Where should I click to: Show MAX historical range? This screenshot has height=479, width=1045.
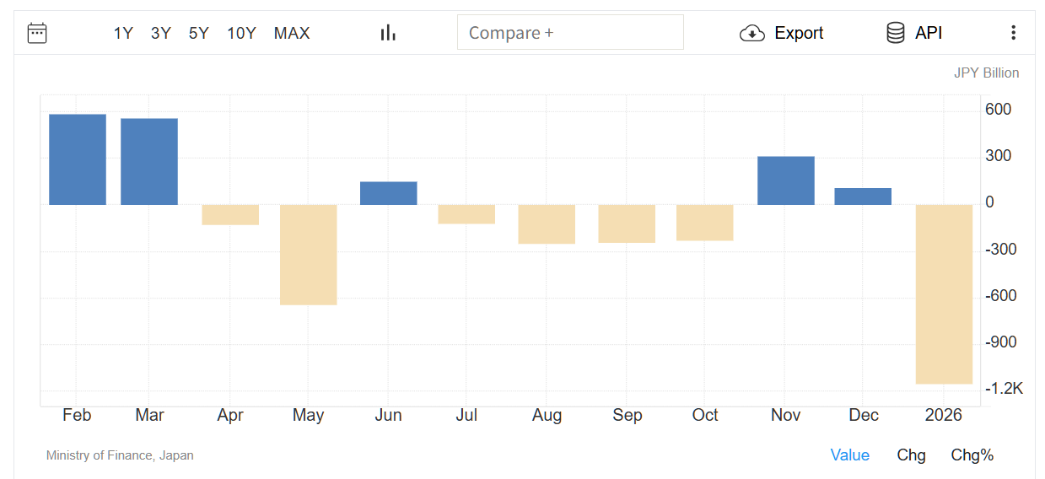pyautogui.click(x=292, y=33)
